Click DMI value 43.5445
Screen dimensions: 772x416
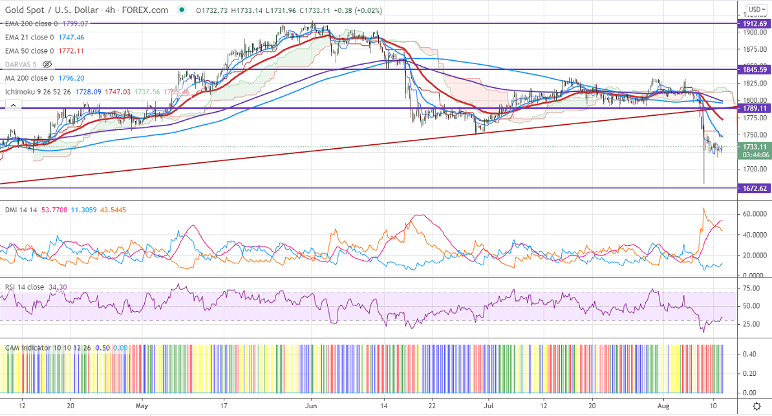tap(113, 210)
